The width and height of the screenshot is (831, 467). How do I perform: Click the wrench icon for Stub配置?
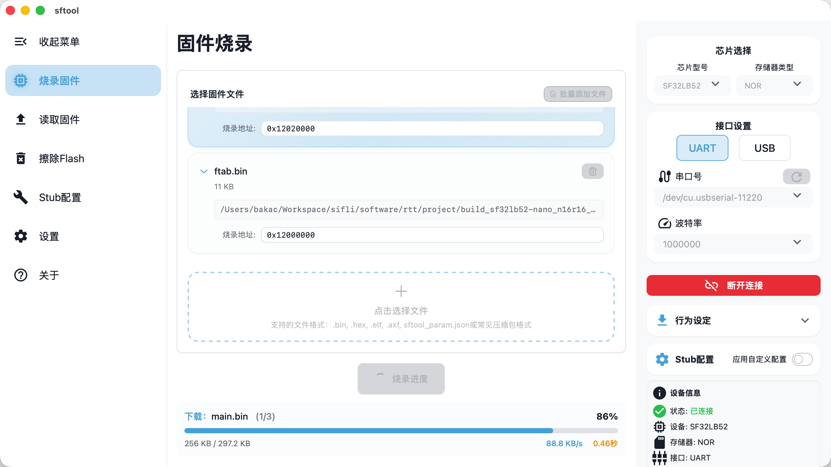[20, 197]
